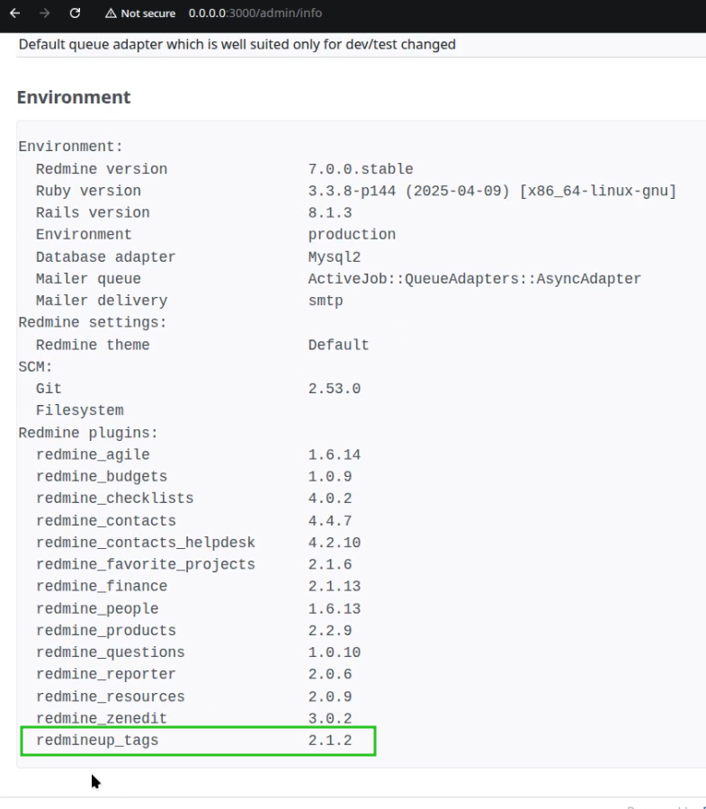Click the production environment value

click(x=352, y=234)
